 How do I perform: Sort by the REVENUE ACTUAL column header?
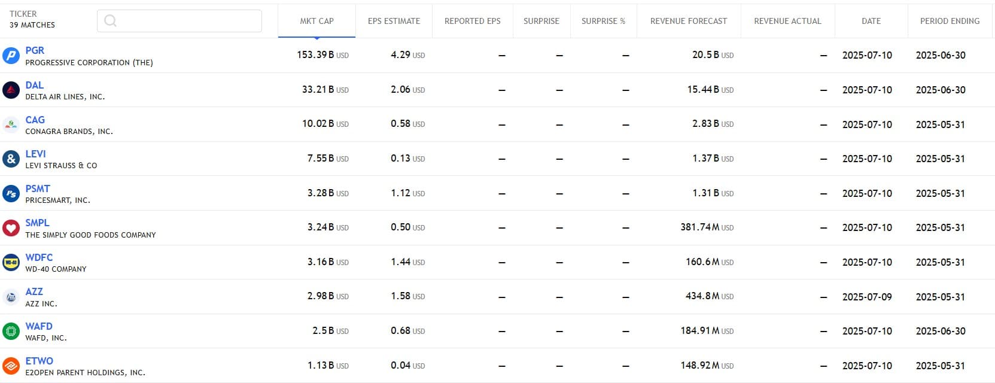pyautogui.click(x=787, y=21)
